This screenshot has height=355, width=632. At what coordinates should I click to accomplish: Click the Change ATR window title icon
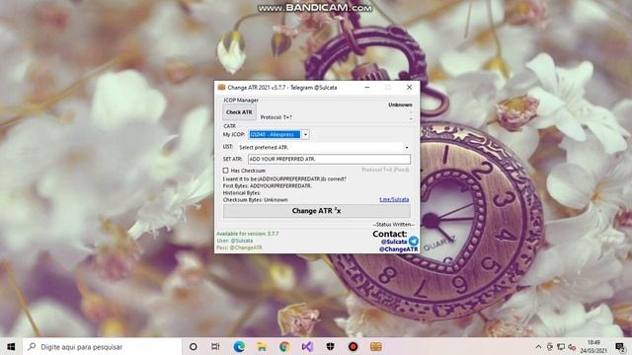(221, 88)
